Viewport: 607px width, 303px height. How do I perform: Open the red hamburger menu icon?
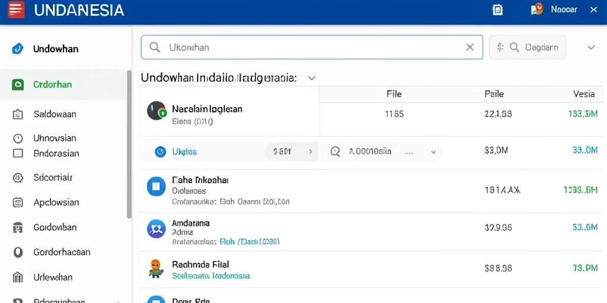[16, 9]
